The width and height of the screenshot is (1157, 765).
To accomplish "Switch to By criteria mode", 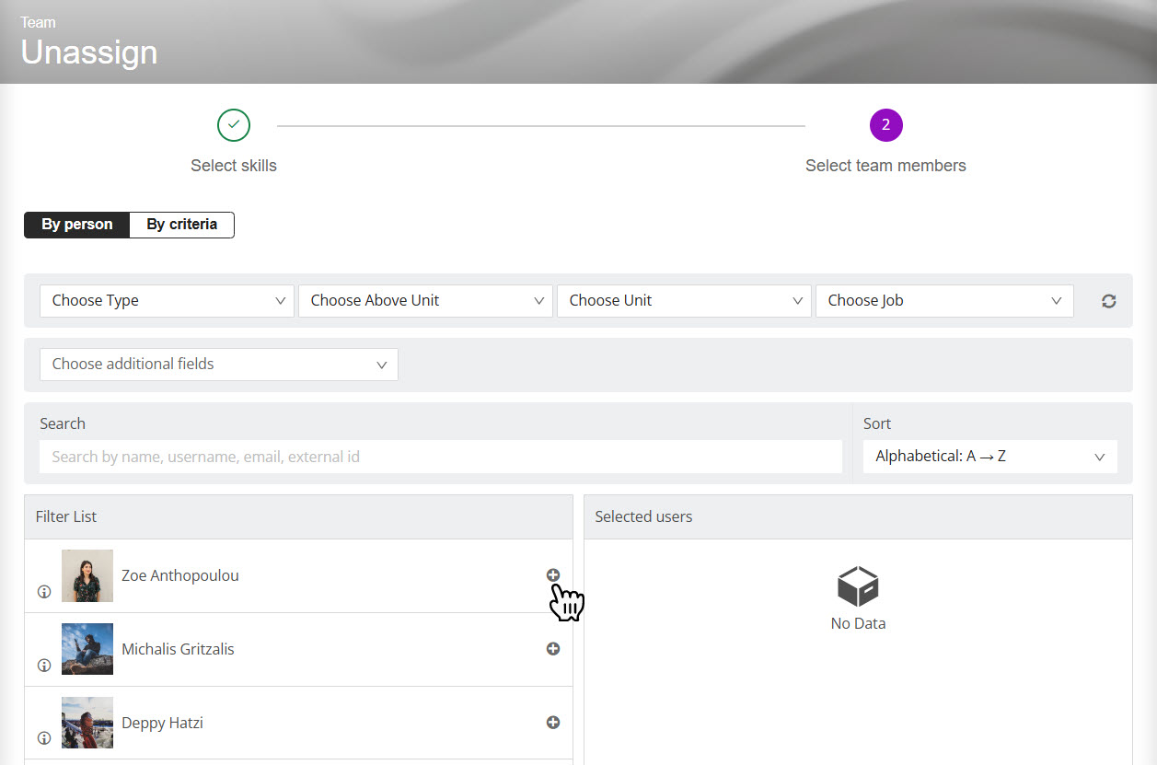I will 182,225.
